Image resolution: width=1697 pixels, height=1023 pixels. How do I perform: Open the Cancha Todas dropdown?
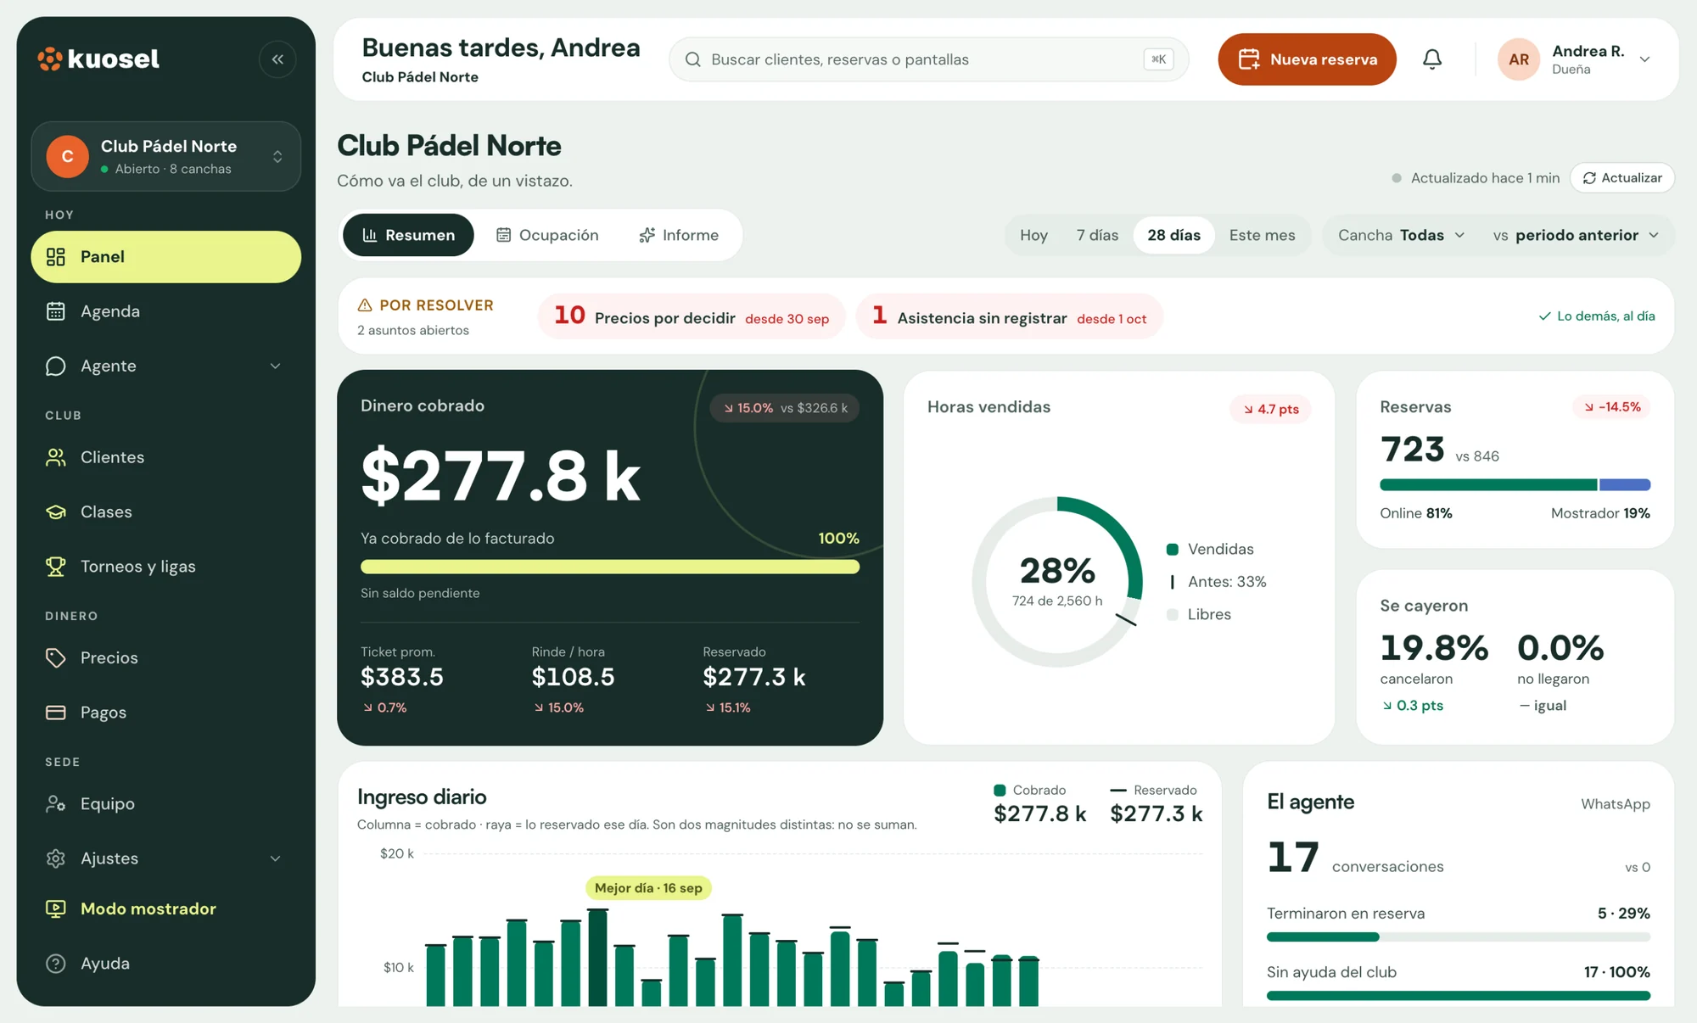[1401, 235]
